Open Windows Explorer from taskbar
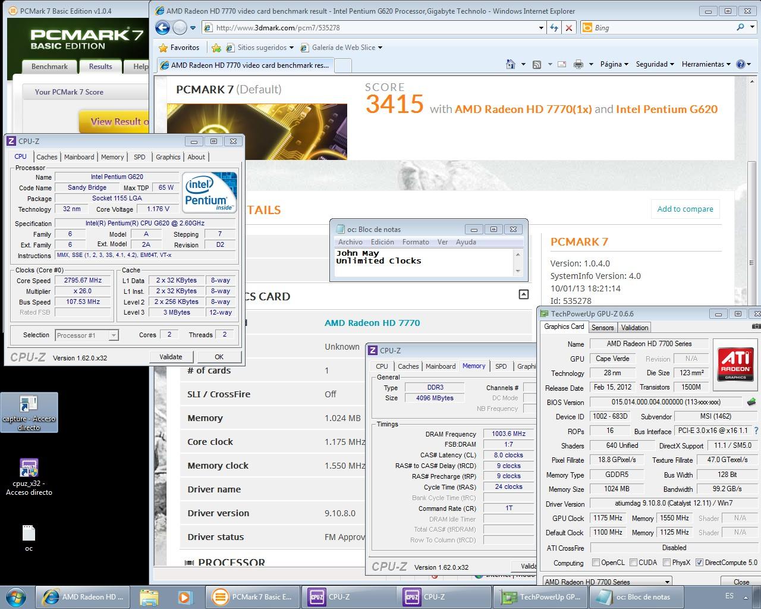This screenshot has height=609, width=761. (149, 597)
